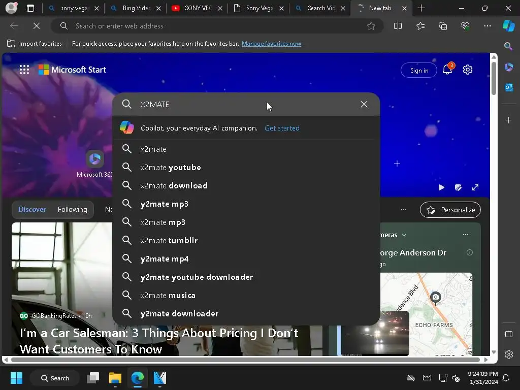The image size is (520, 390).
Task: Open Microsoft 365 sidebar app
Action: [509, 68]
